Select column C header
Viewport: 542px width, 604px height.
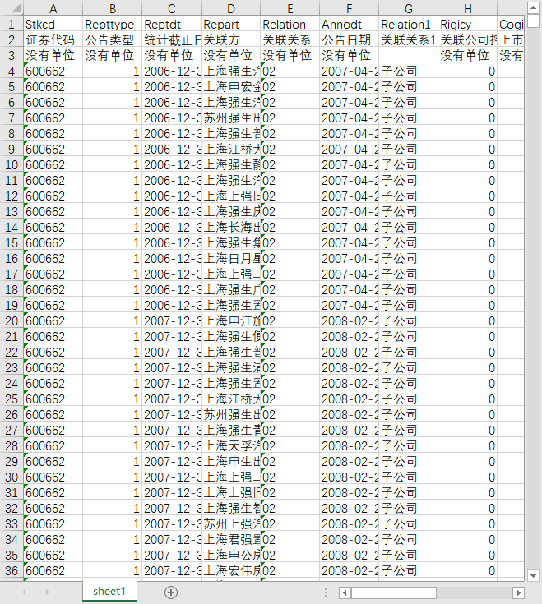click(172, 8)
